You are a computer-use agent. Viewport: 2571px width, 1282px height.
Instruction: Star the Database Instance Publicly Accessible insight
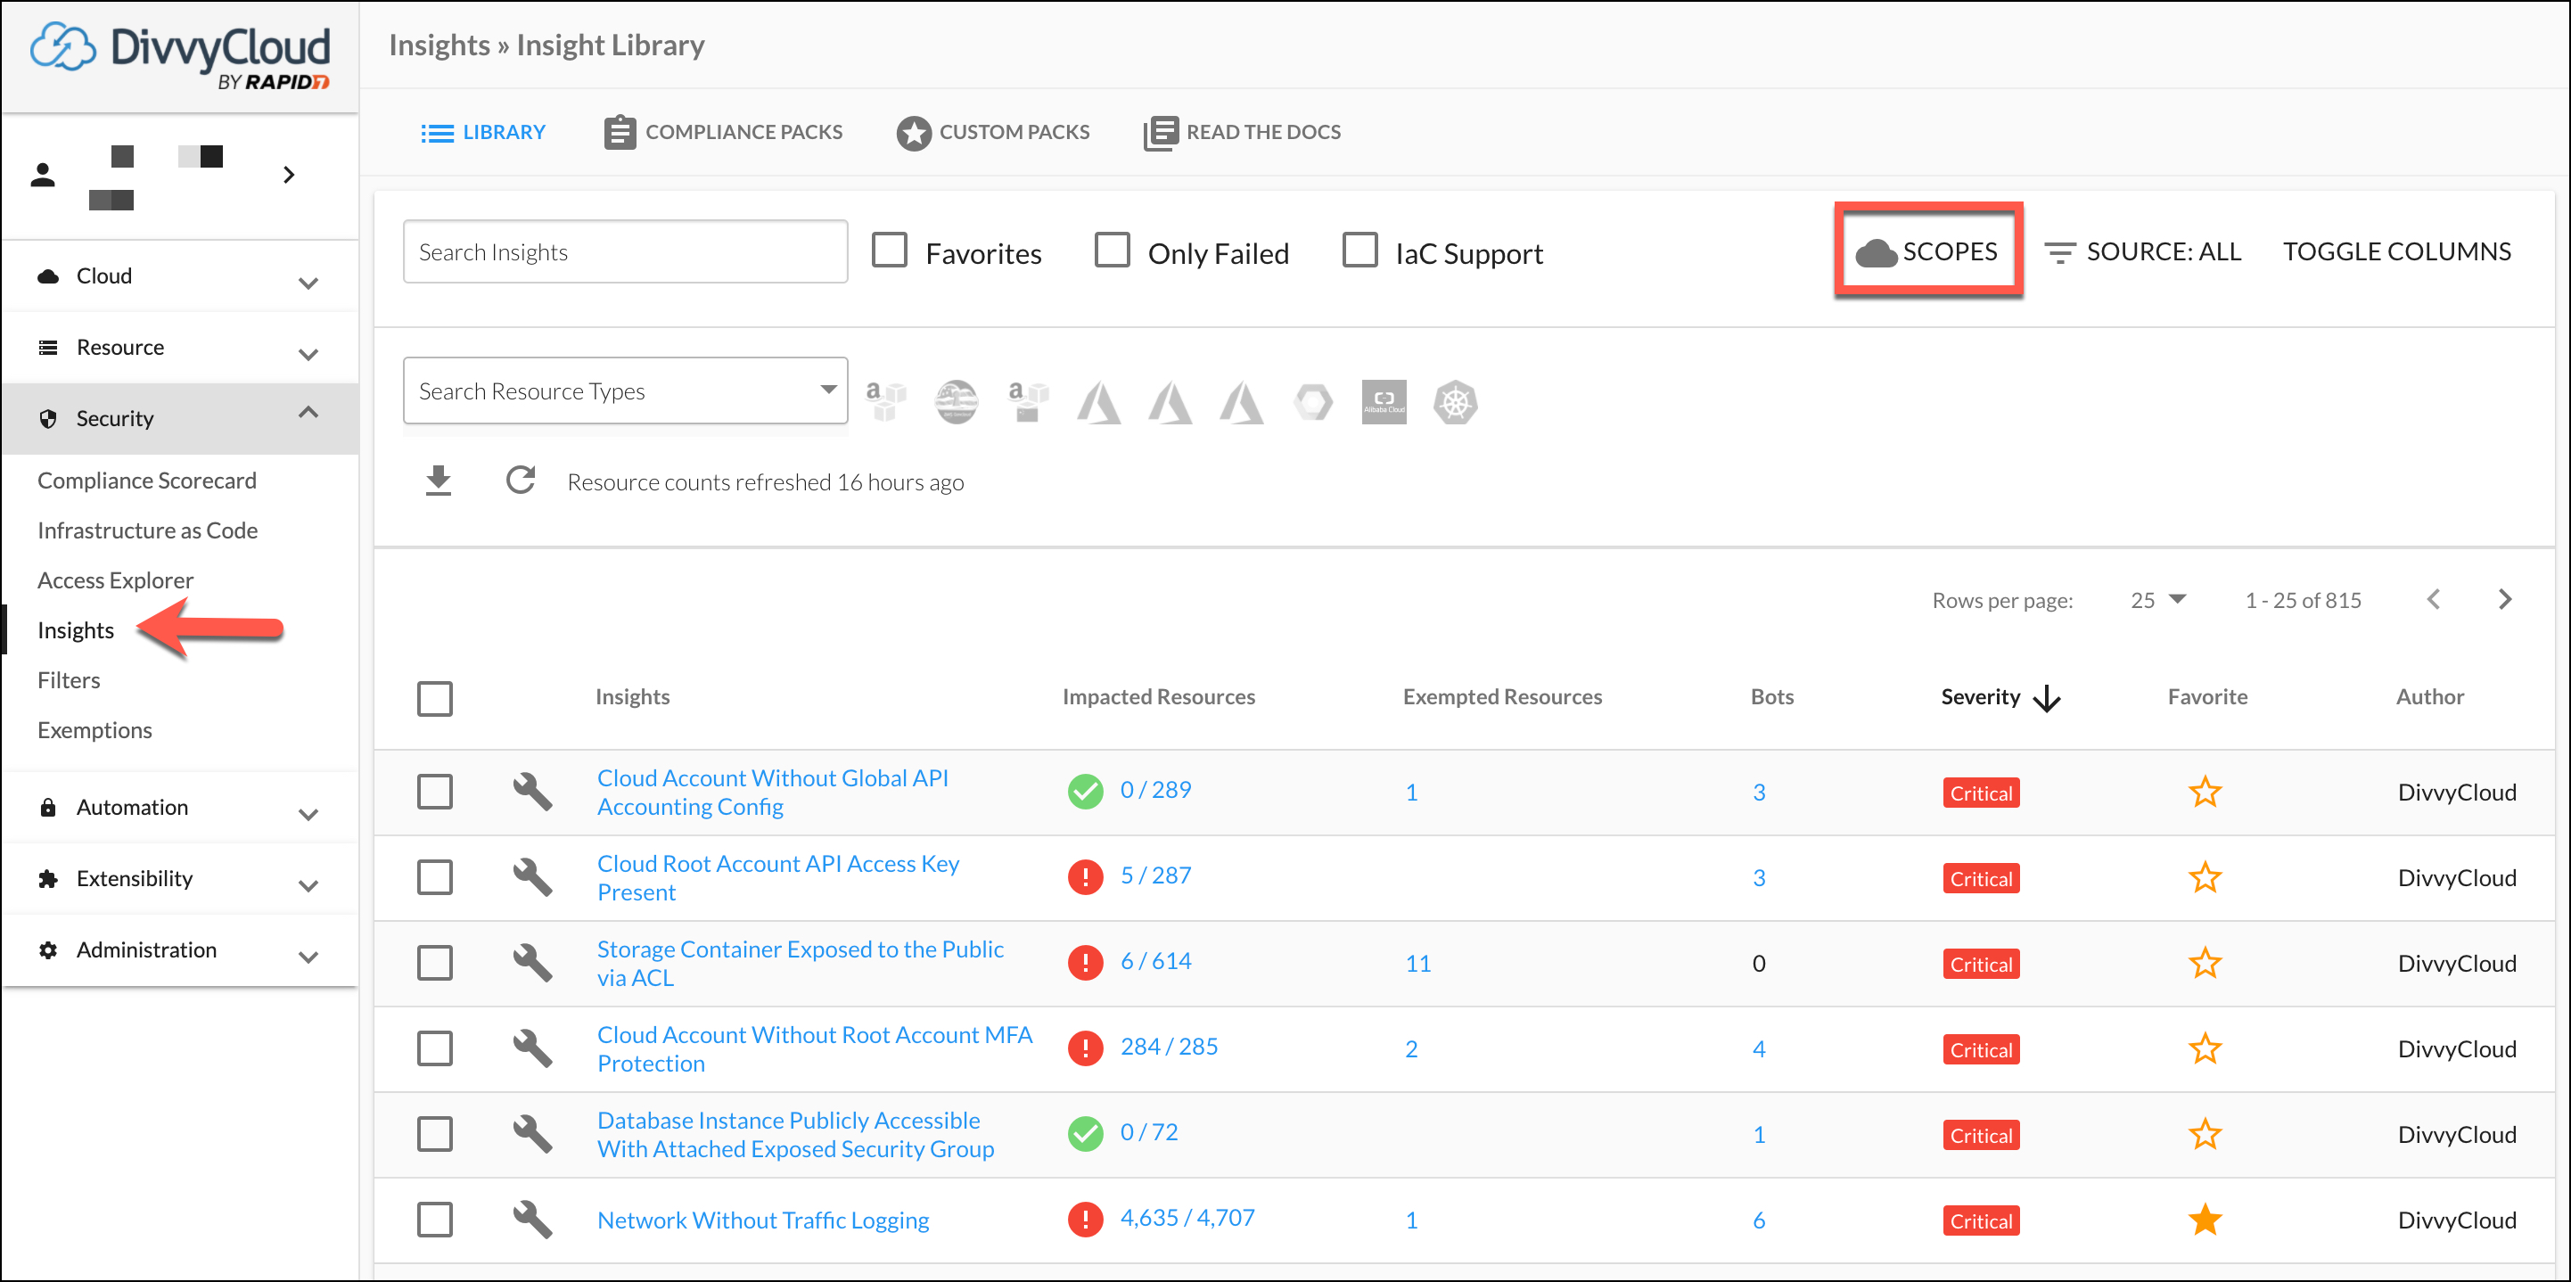(x=2205, y=1135)
